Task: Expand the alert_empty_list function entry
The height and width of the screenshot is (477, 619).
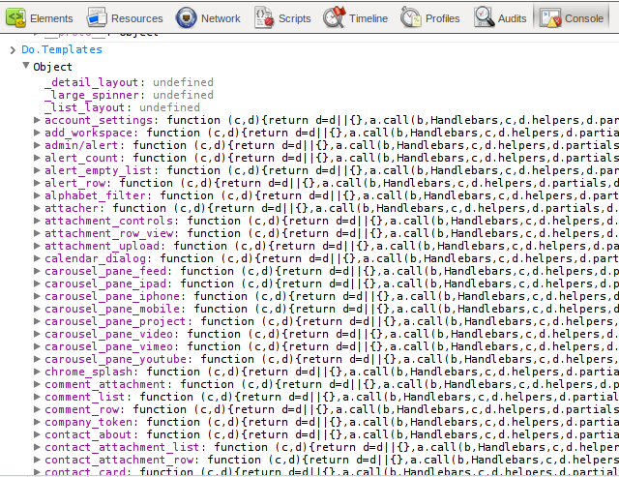Action: (x=37, y=170)
